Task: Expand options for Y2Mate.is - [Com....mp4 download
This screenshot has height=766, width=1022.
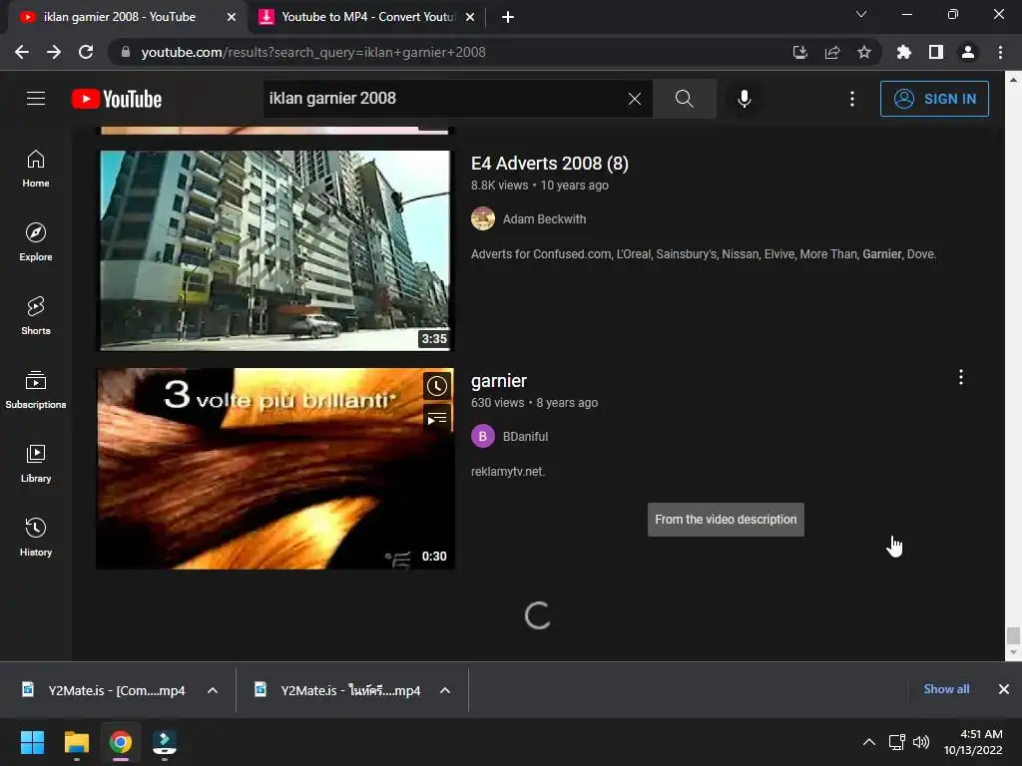Action: point(213,690)
